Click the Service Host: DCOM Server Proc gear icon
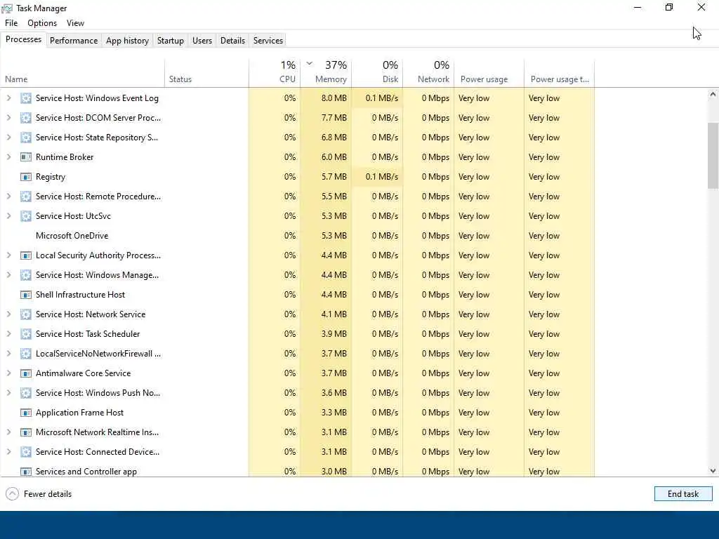Screen dimensions: 719x539 pyautogui.click(x=26, y=118)
